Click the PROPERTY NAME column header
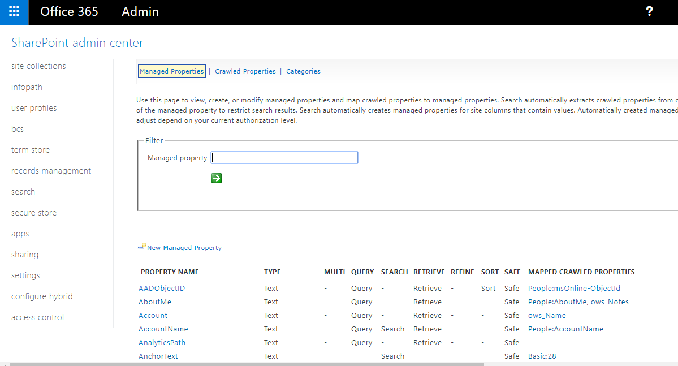Screen dimensions: 678x366 [x=170, y=272]
